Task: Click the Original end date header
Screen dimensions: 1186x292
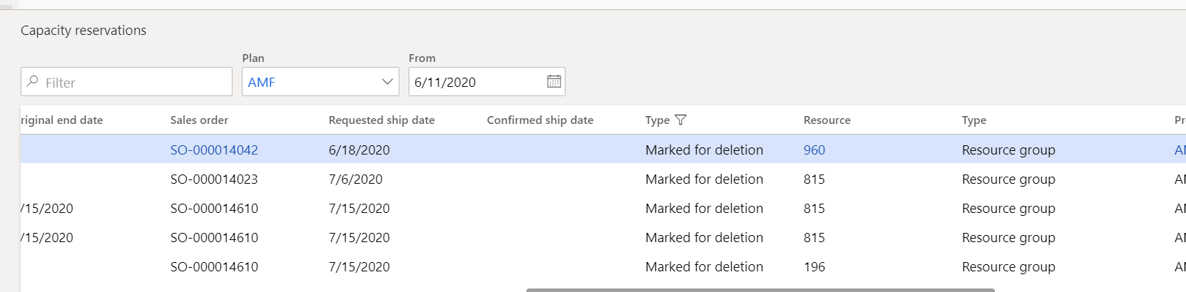Action: pos(62,120)
